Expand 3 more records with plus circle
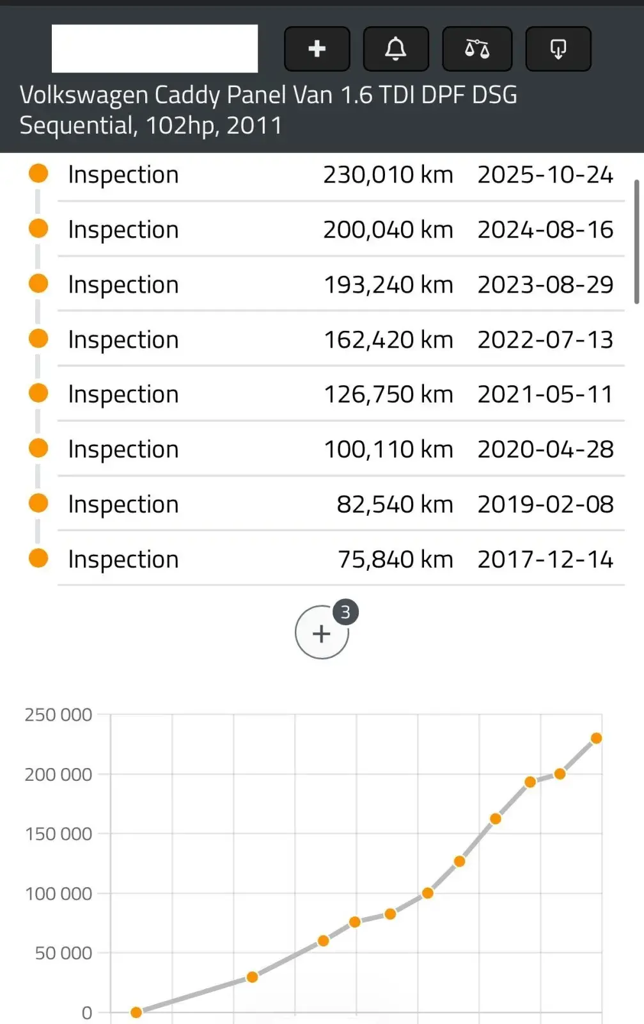 tap(322, 633)
